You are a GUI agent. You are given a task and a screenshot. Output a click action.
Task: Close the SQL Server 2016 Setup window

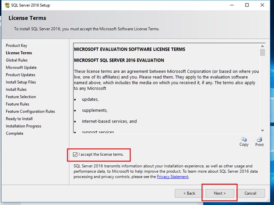coord(262,5)
